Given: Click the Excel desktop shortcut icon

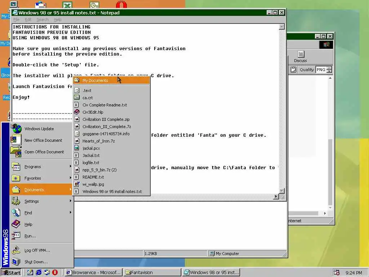Looking at the screenshot, I should [x=67, y=5].
